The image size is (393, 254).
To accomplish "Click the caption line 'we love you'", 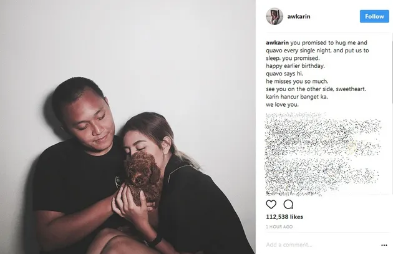I will point(282,105).
